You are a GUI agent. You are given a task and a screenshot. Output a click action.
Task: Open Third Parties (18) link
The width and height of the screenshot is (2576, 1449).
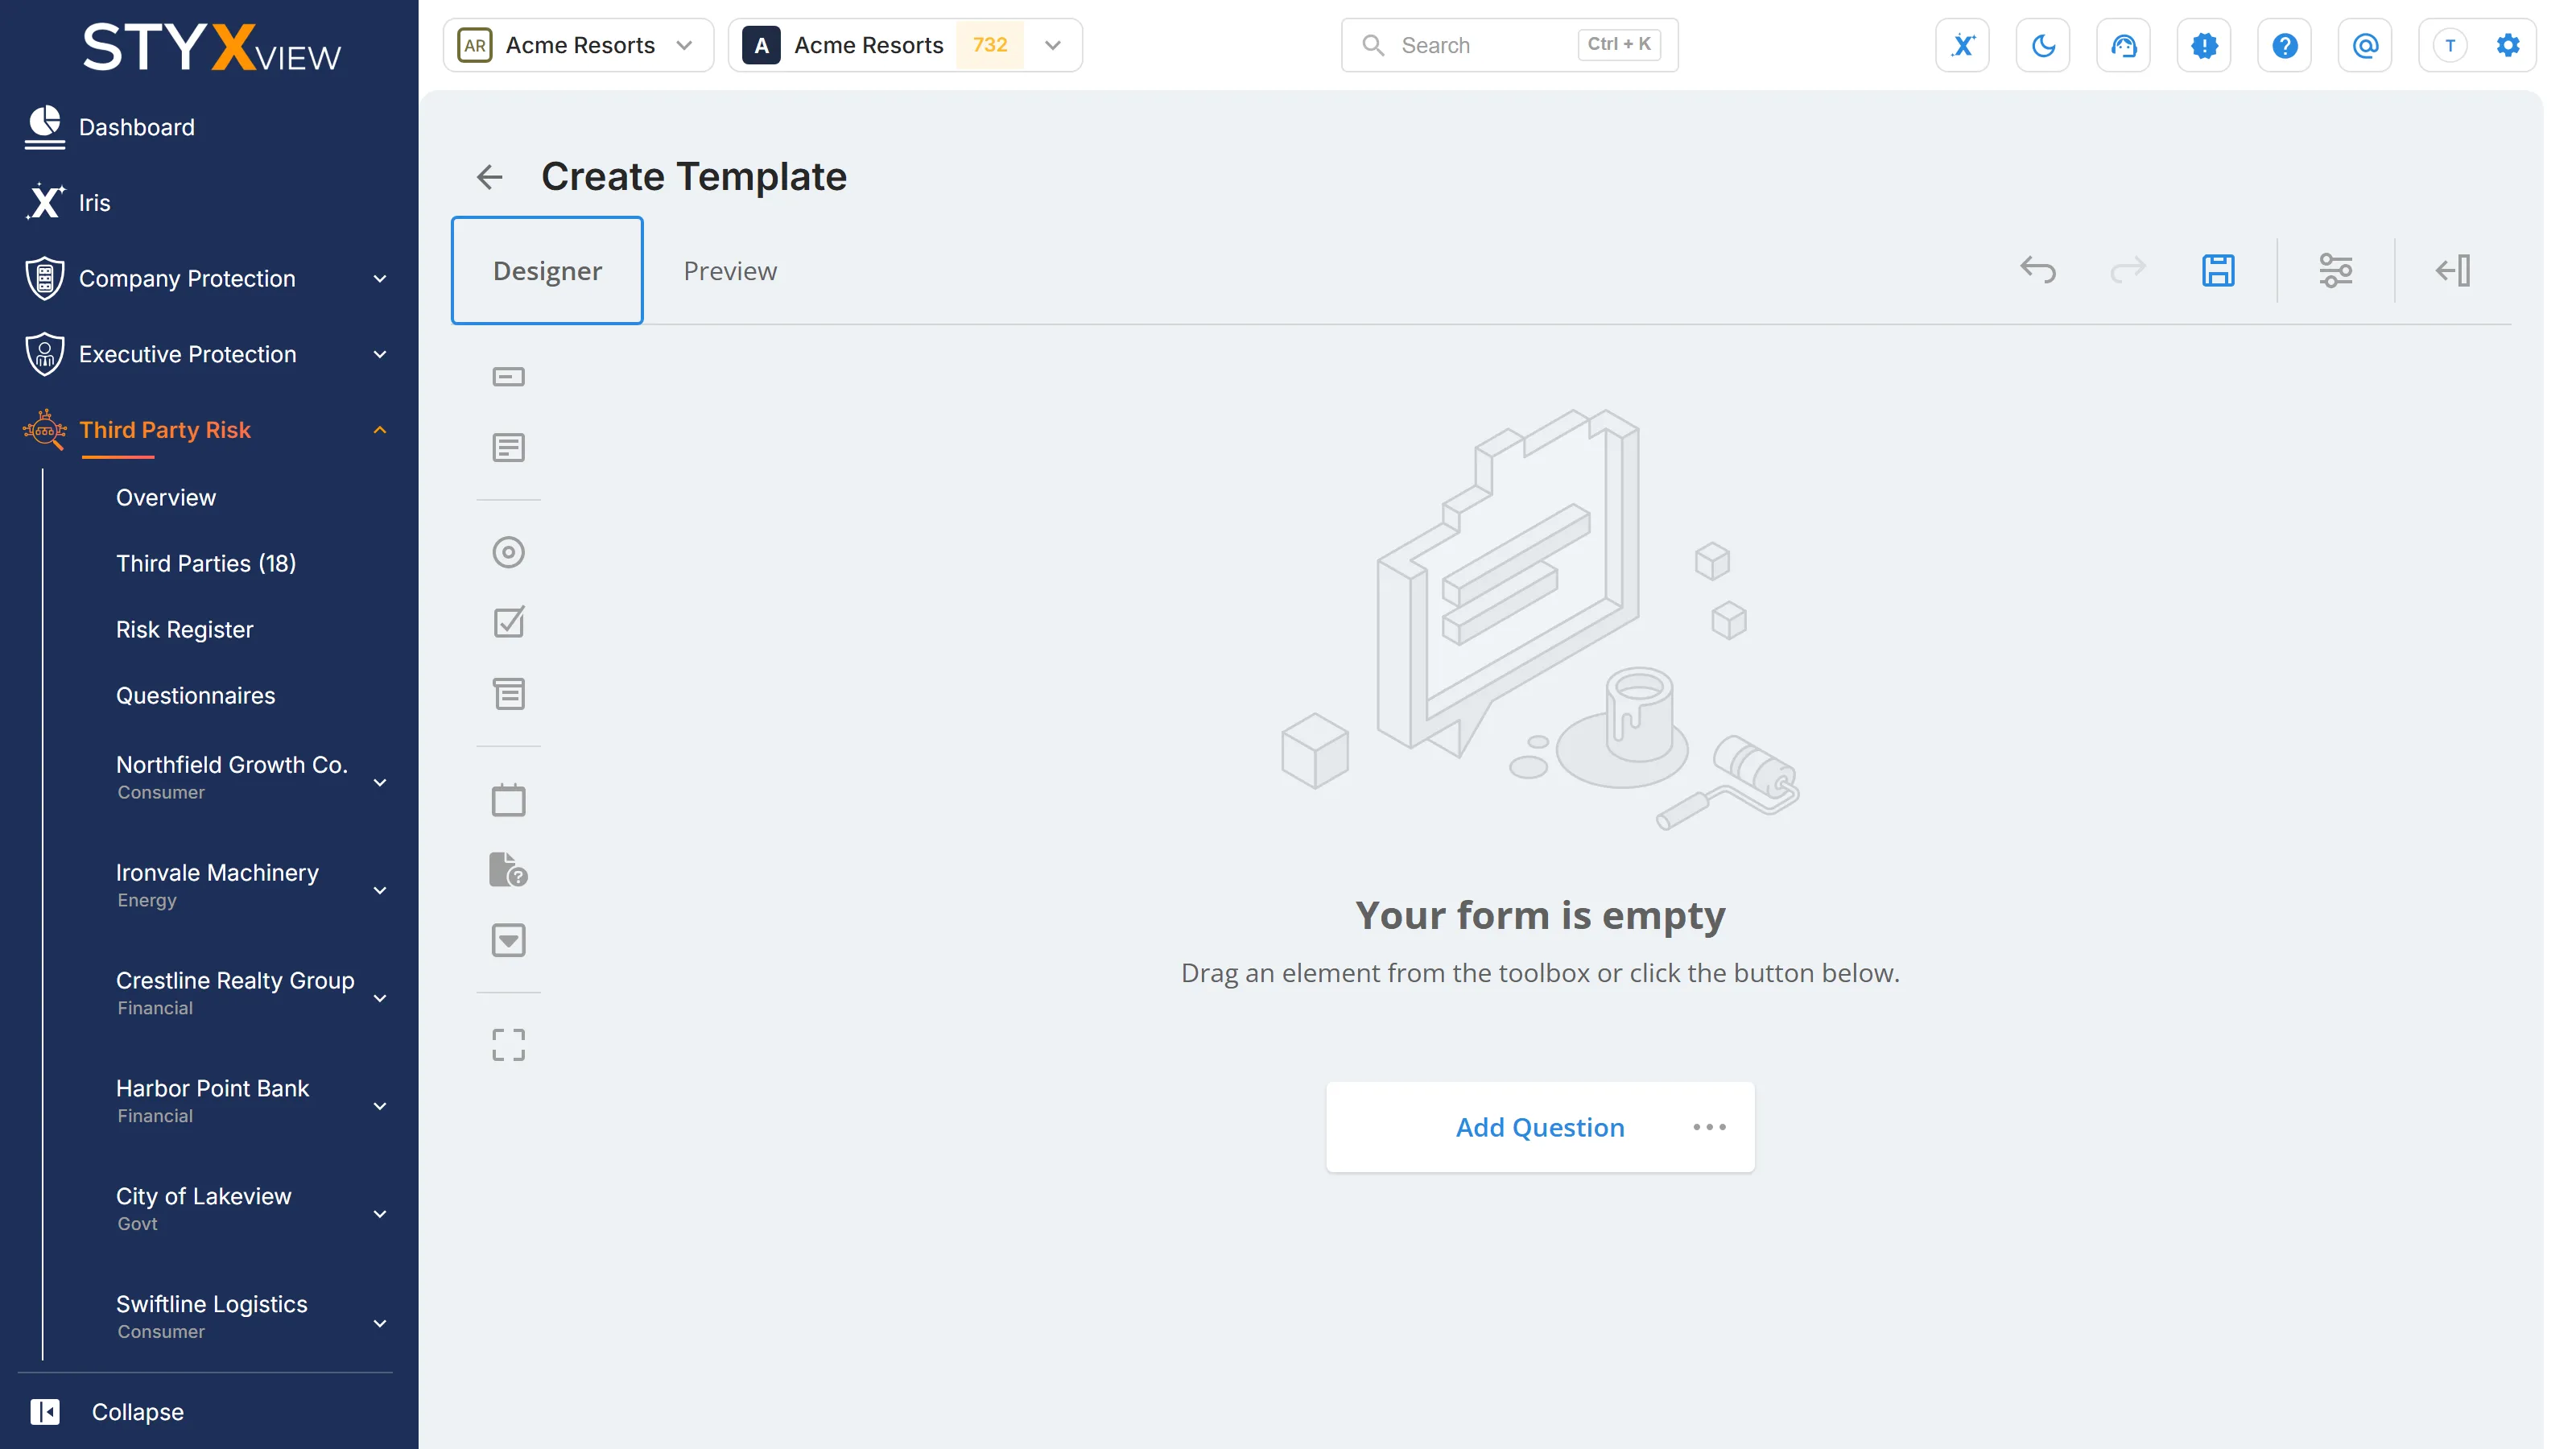tap(206, 563)
